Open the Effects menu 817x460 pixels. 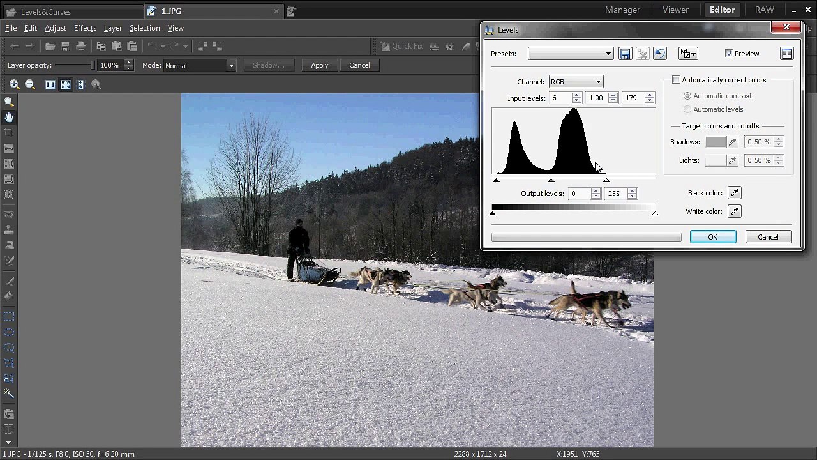(85, 28)
